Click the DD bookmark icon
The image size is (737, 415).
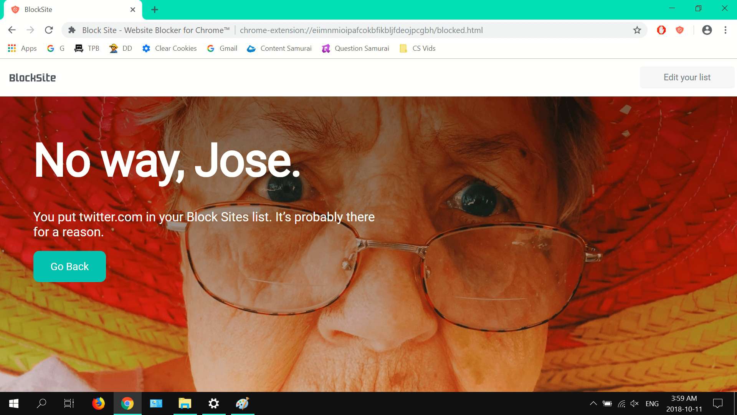click(x=113, y=48)
